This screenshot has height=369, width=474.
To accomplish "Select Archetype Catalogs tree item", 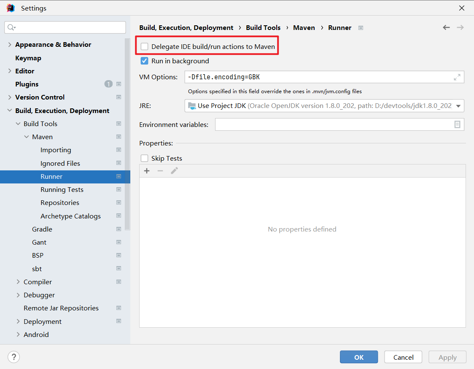I will pos(70,216).
